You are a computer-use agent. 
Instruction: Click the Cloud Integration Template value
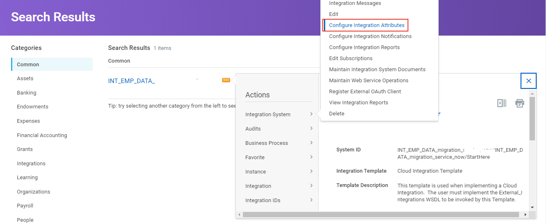430,171
